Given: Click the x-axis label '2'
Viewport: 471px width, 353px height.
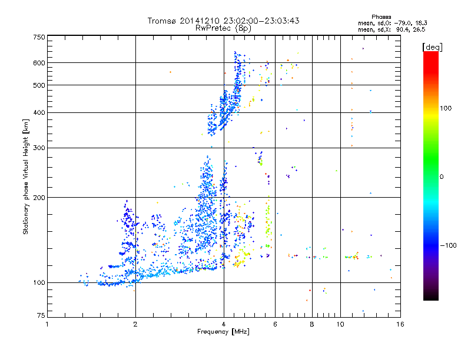Looking at the screenshot, I should pos(135,324).
